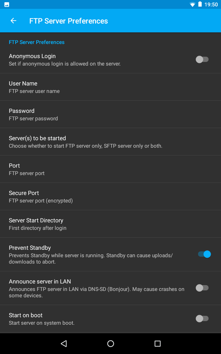The image size is (221, 354).
Task: Tap the Wi-Fi status icon
Action: pyautogui.click(x=193, y=5)
